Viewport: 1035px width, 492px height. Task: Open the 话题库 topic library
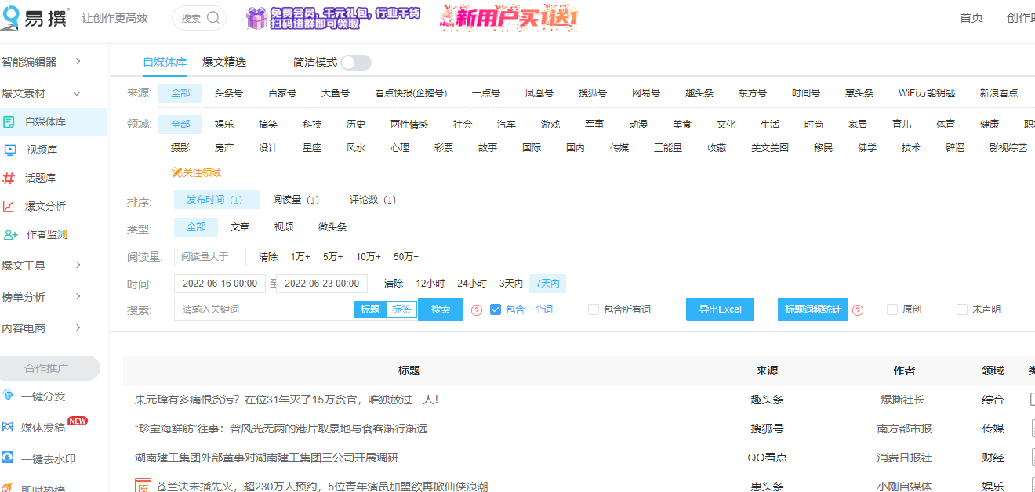click(43, 178)
